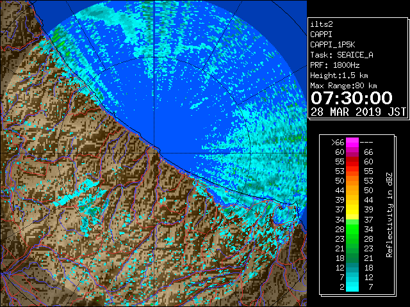Click the 'Reflectivity in dBZ' legend title
The image size is (410, 307).
(x=389, y=215)
